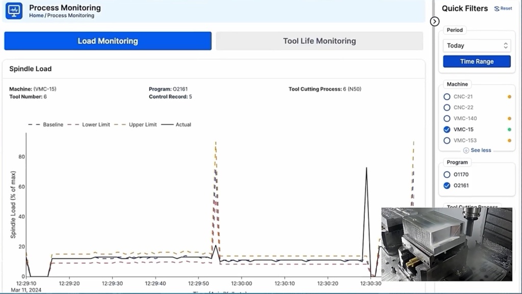The height and width of the screenshot is (294, 522).
Task: Click the orange status dot beside CNC-21
Action: tap(509, 97)
